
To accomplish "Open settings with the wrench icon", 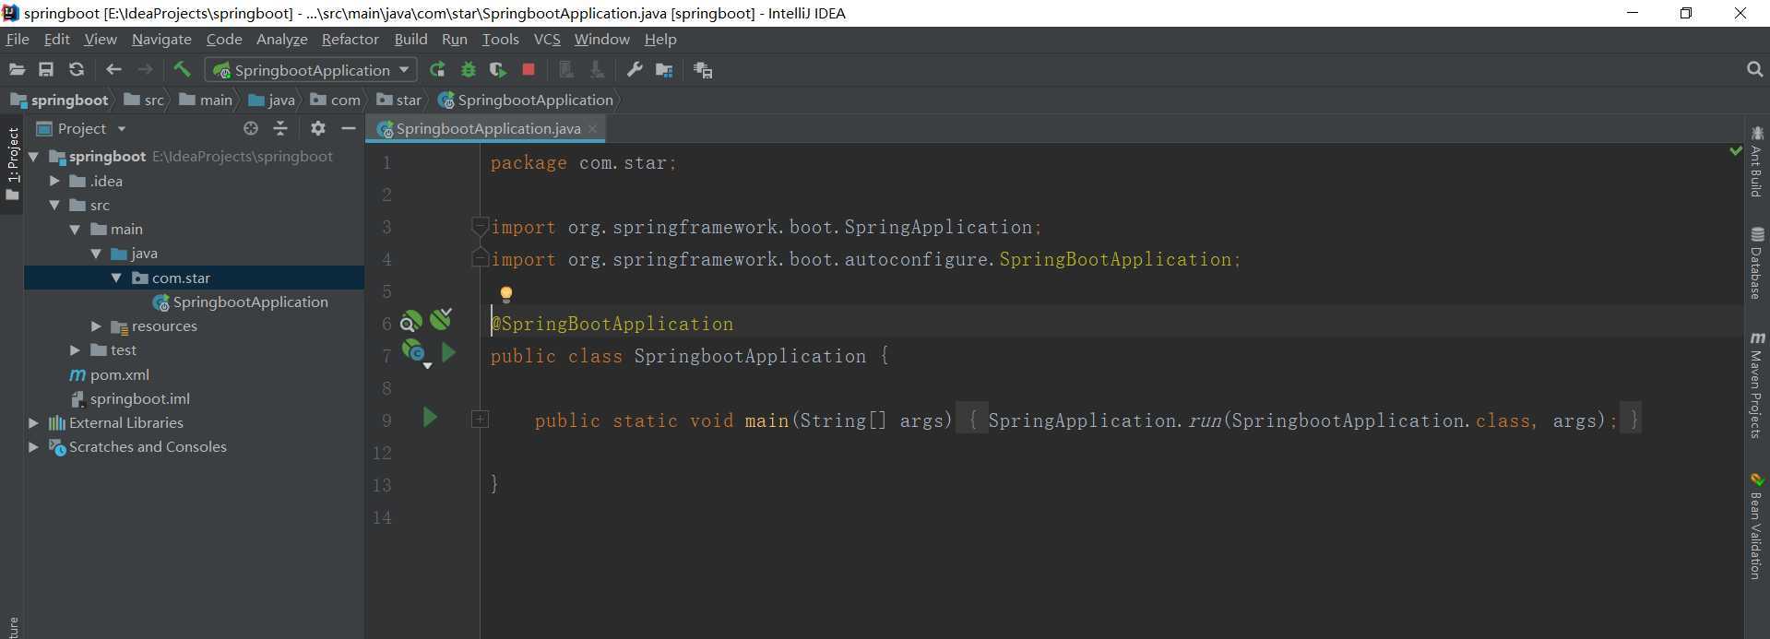I will tap(635, 70).
